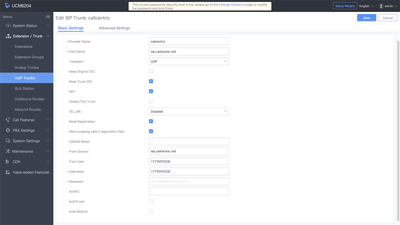Open the admin account dropdown arrow
This screenshot has width=400, height=225.
coord(396,6)
